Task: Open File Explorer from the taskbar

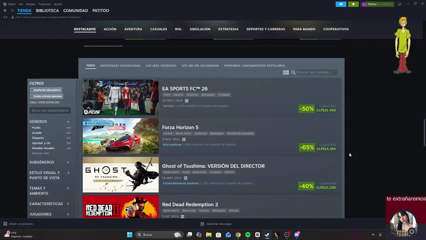Action: 209,235
